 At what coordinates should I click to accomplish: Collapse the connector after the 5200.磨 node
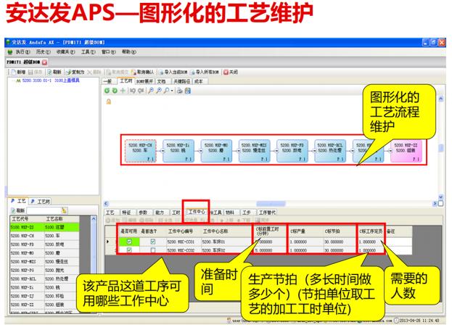pos(239,151)
